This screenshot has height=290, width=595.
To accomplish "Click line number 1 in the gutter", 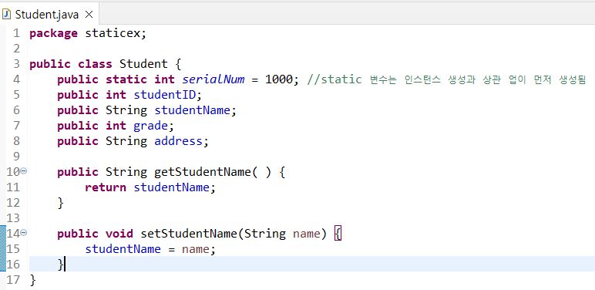I will point(16,33).
